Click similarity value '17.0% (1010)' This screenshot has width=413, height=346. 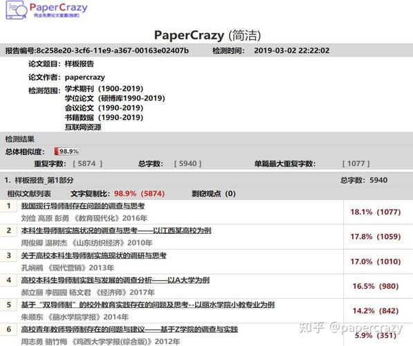point(376,262)
